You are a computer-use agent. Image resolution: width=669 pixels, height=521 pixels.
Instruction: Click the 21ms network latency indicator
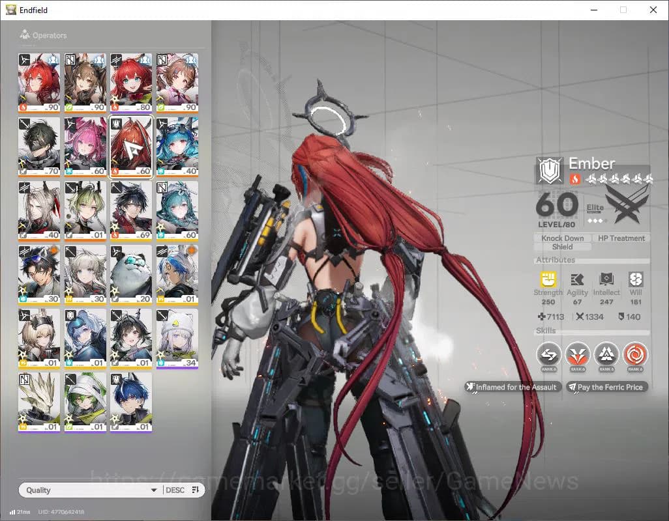coord(20,512)
